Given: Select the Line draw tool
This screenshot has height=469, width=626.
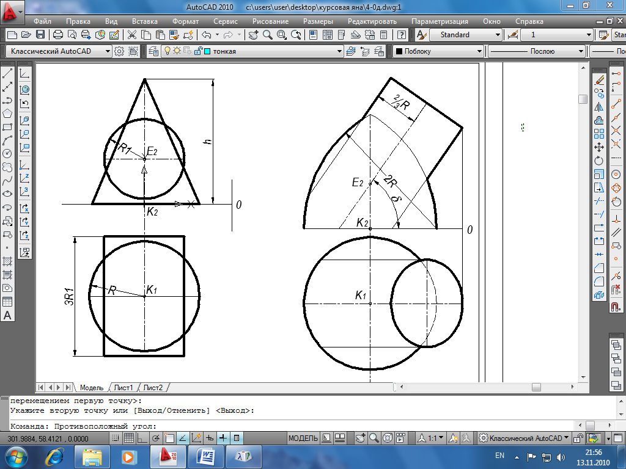Looking at the screenshot, I should click(7, 73).
